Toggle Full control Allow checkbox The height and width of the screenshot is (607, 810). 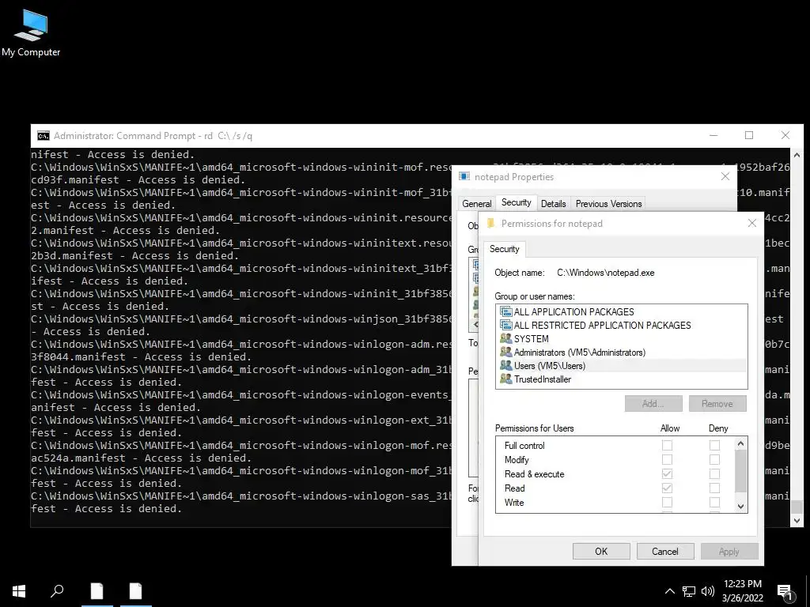click(667, 445)
